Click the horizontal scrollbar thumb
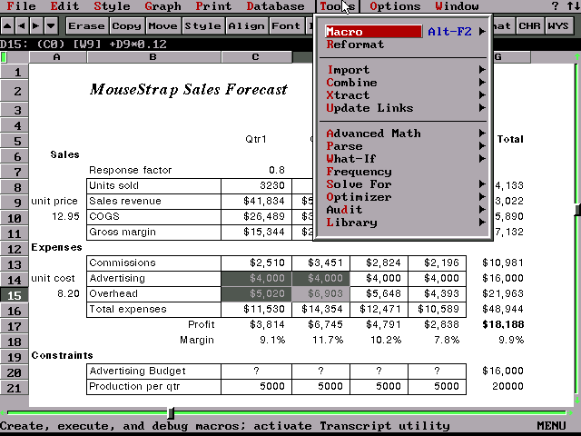Viewport: 581px width, 436px height. tap(170, 413)
